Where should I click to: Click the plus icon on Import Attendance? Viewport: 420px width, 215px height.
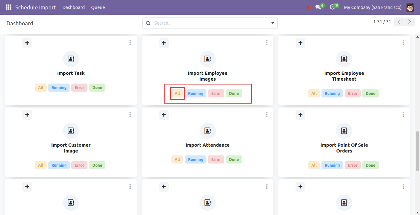coord(164,115)
